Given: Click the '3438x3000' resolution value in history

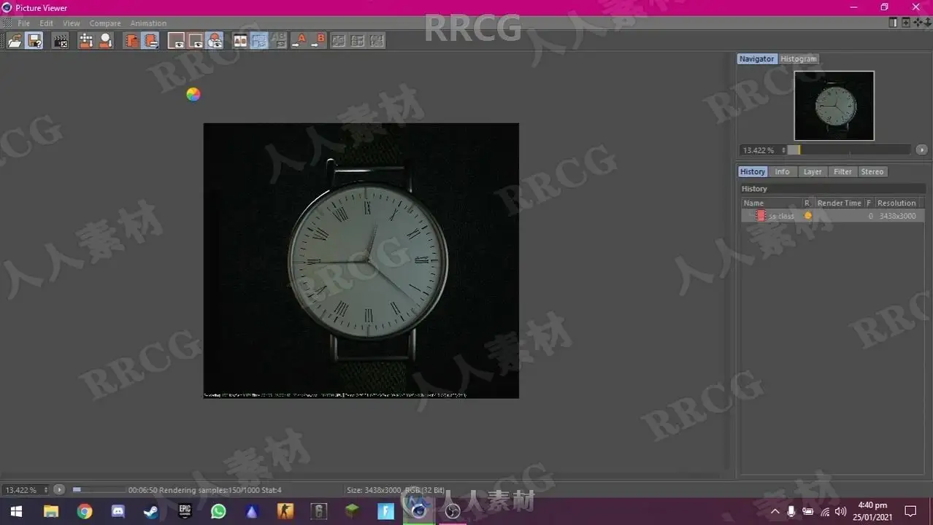Looking at the screenshot, I should coord(897,216).
